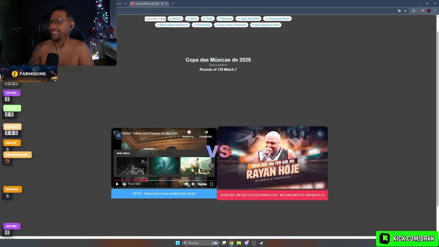
Task: Close the first browser tab
Action: 126,3
